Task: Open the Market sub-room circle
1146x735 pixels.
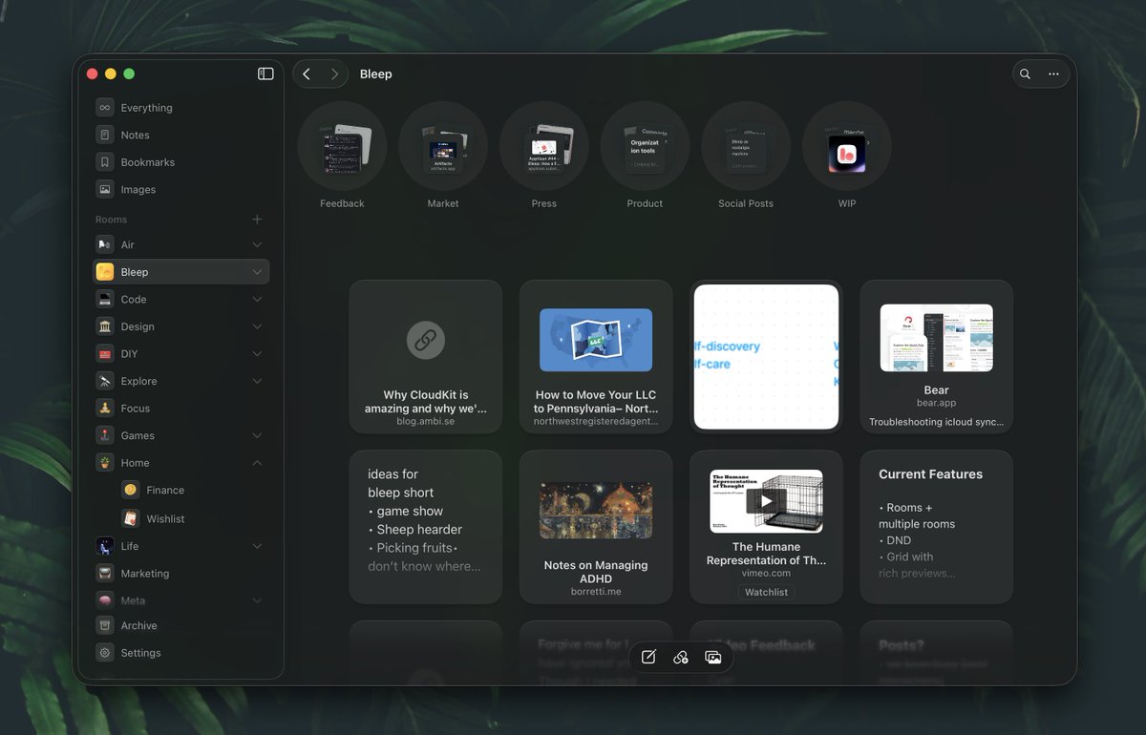Action: (443, 146)
